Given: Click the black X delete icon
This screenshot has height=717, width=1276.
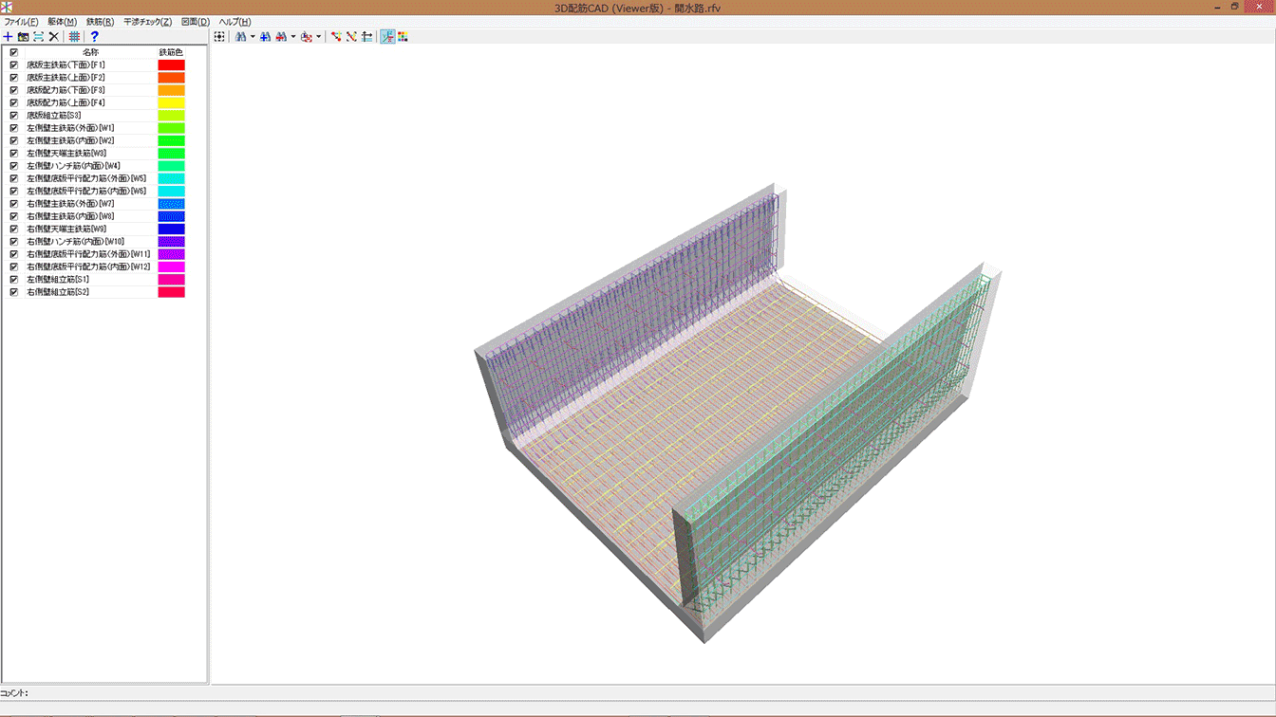Looking at the screenshot, I should [x=54, y=37].
